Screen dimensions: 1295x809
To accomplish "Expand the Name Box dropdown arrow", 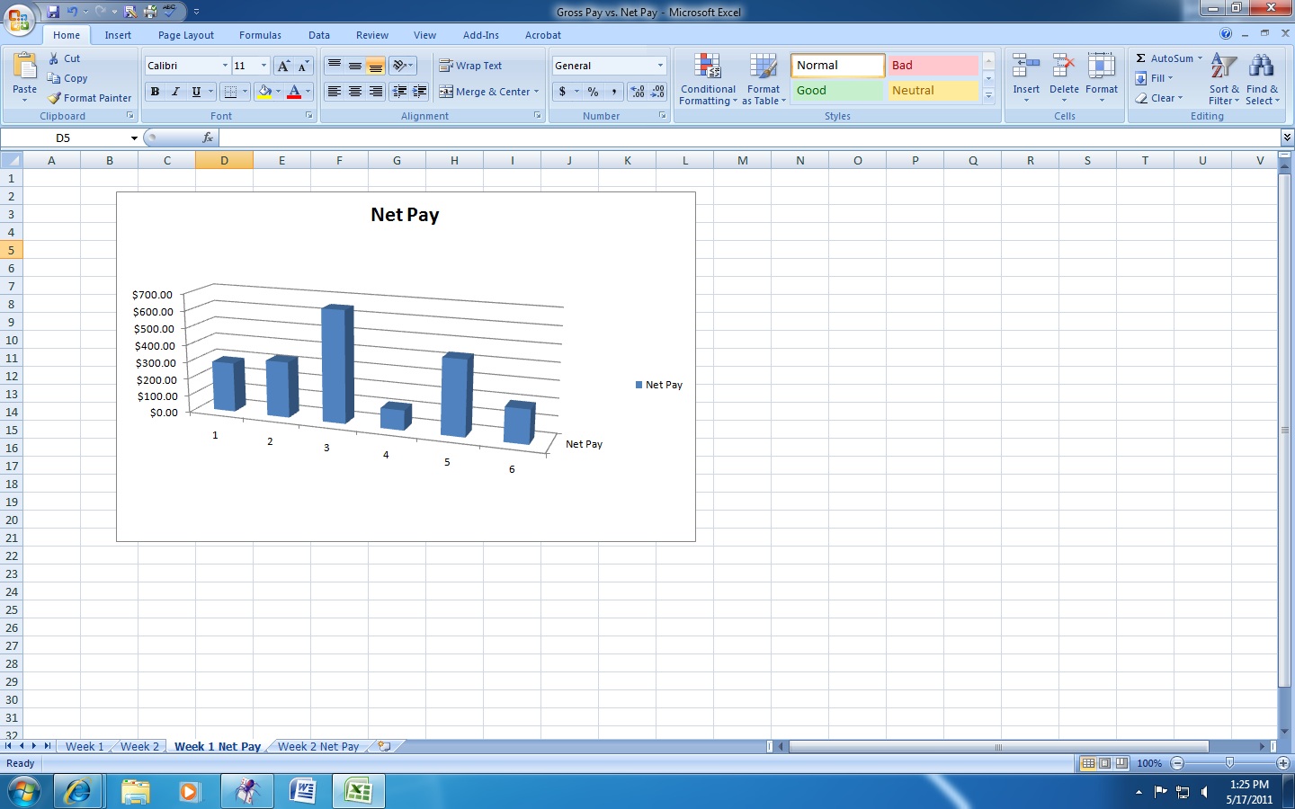I will (x=134, y=138).
